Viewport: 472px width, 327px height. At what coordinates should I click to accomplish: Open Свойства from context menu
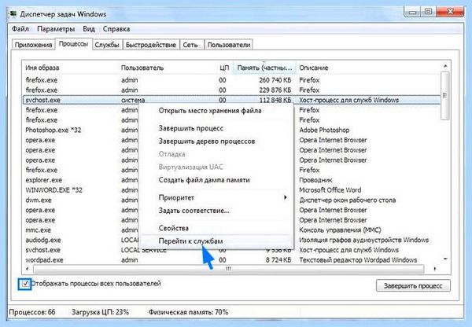(x=173, y=228)
